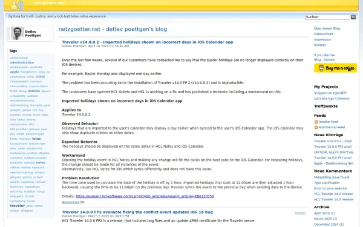This screenshot has width=363, height=227.
Task: Click the Buy me a coffee button
Action: click(x=335, y=68)
